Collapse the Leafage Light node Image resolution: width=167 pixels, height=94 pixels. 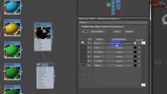(x=19, y=64)
